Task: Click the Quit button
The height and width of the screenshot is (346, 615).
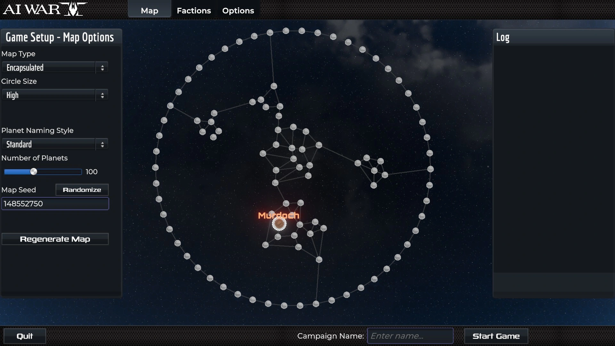Action: [24, 336]
